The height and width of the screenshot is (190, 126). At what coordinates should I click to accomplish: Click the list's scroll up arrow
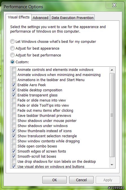[x=112, y=70]
